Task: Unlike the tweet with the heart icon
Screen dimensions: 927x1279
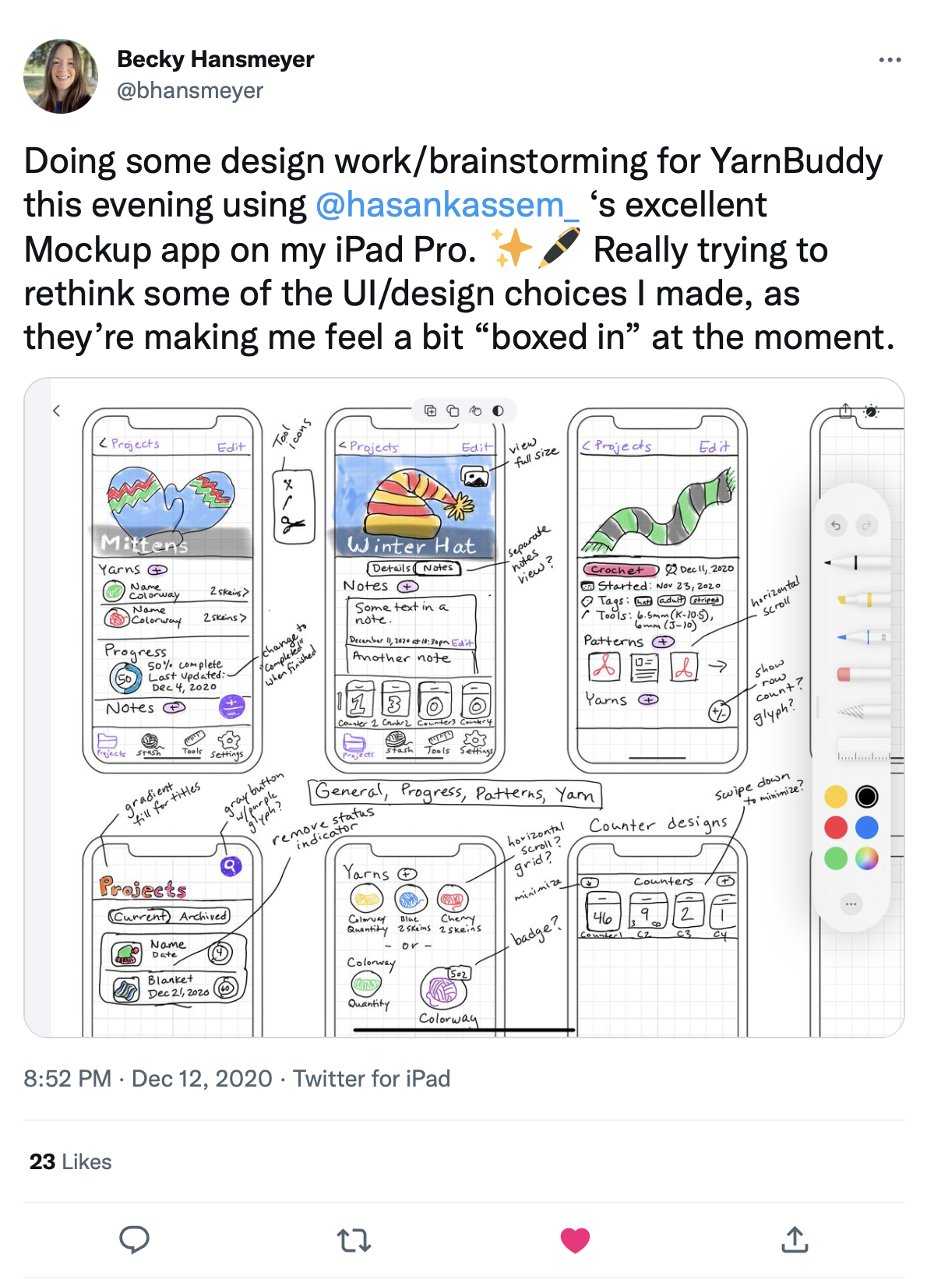Action: point(575,1239)
